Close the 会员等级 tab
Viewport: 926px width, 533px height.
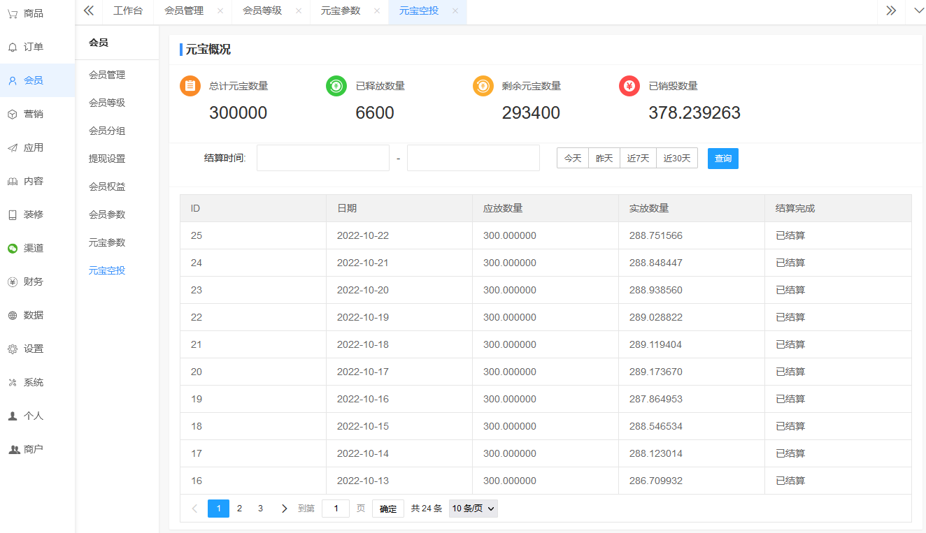299,10
